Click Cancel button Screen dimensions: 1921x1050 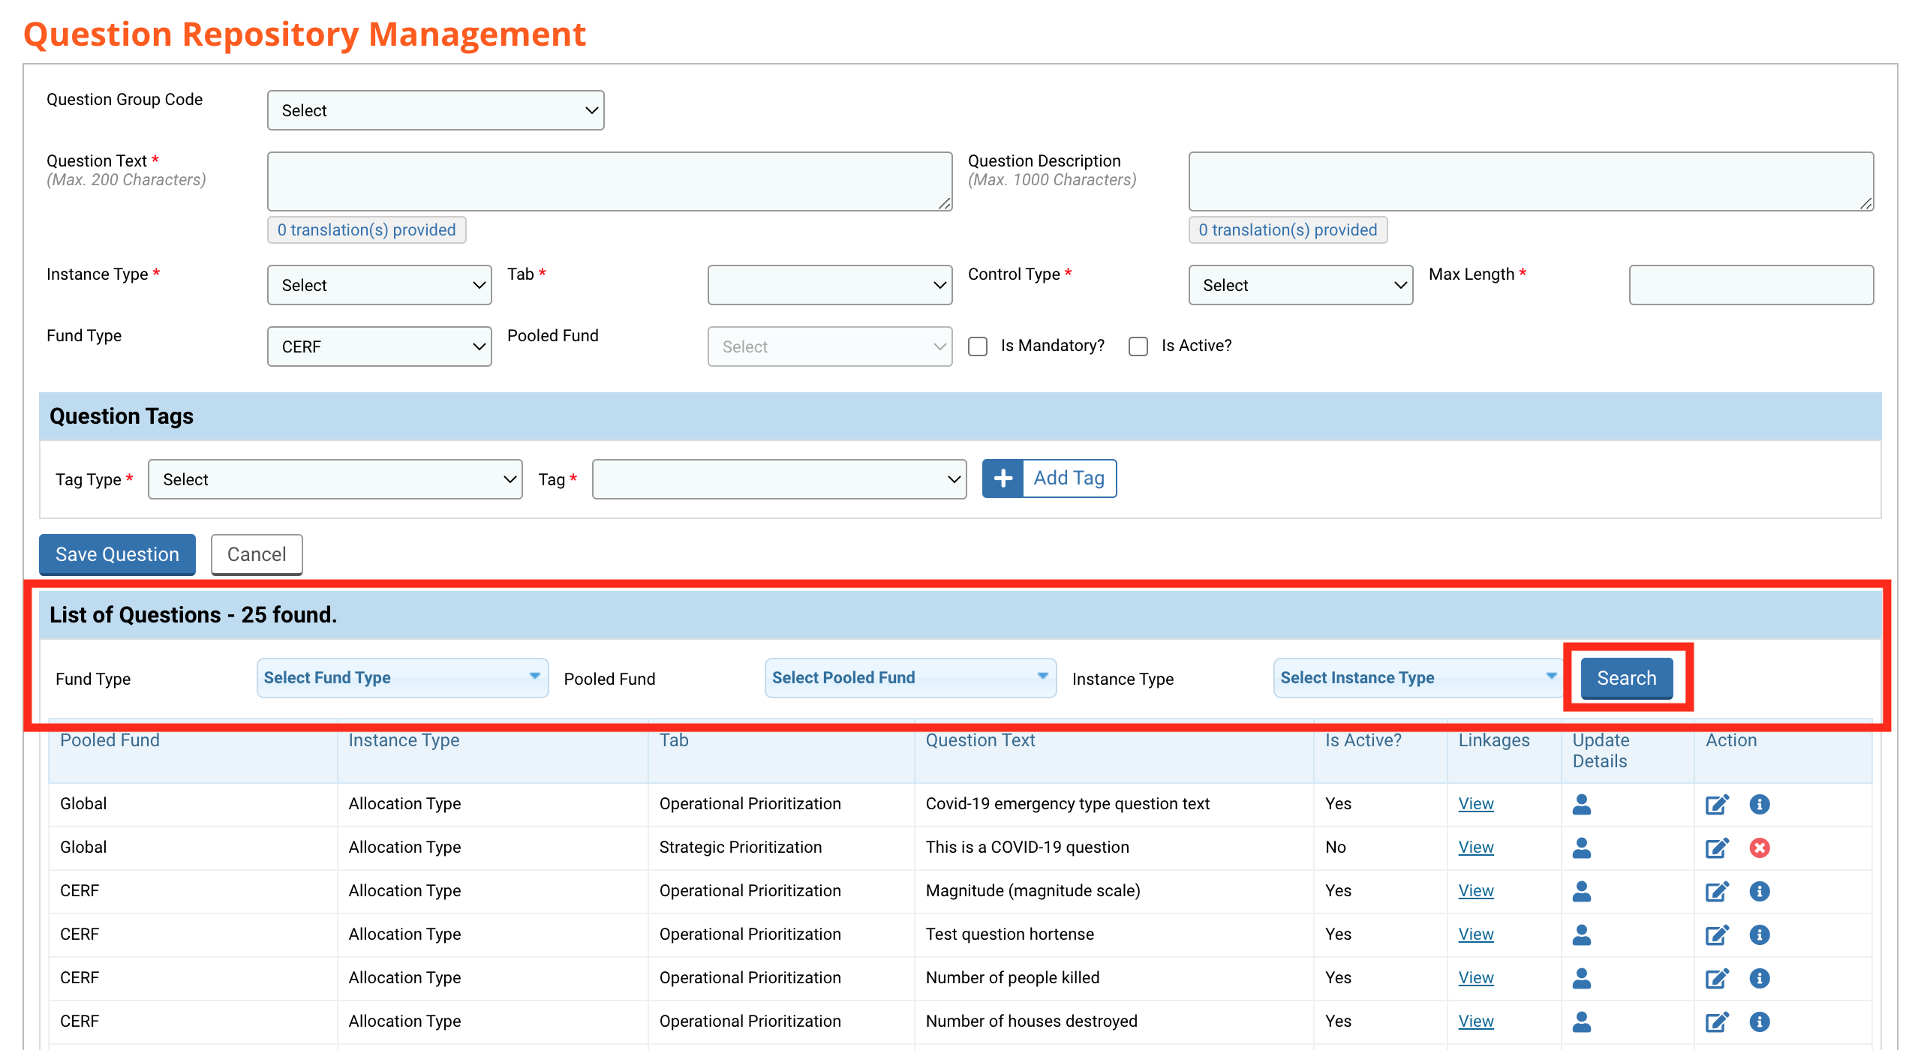[x=257, y=554]
